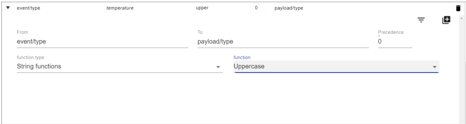Image resolution: width=466 pixels, height=124 pixels.
Task: Click the event/type cell beside collapse triangle
Action: (x=28, y=8)
